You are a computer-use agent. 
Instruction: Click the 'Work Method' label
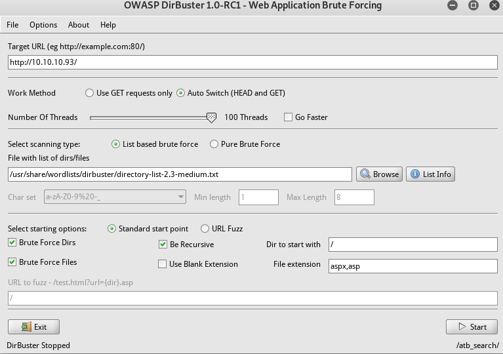click(31, 93)
